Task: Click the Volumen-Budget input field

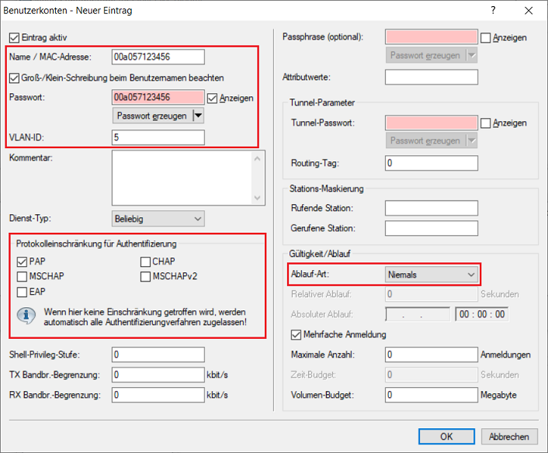Action: pos(431,395)
